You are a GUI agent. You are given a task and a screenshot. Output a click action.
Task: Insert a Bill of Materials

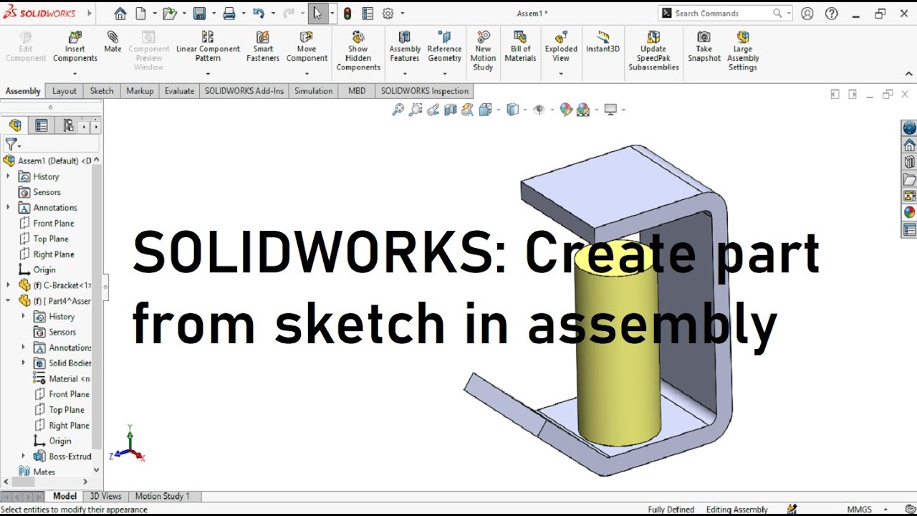click(520, 47)
